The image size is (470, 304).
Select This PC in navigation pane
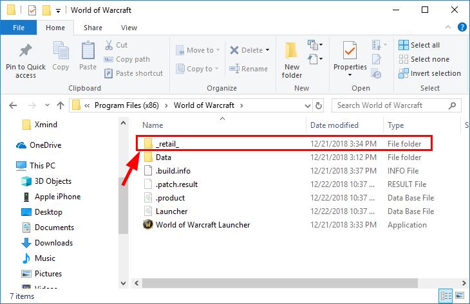click(35, 165)
